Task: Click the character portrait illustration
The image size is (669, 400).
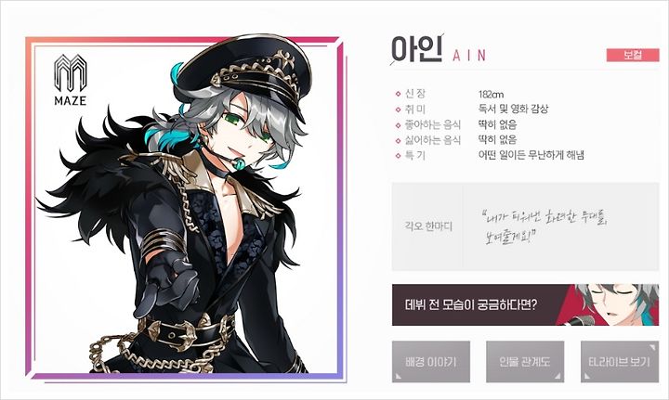Action: [x=186, y=207]
